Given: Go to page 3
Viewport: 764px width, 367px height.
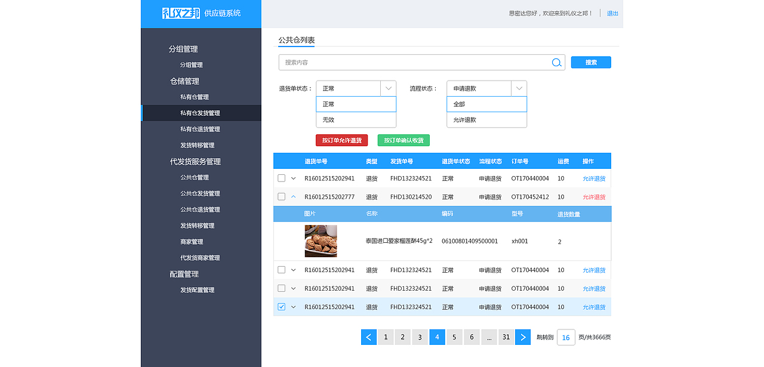Looking at the screenshot, I should 420,337.
